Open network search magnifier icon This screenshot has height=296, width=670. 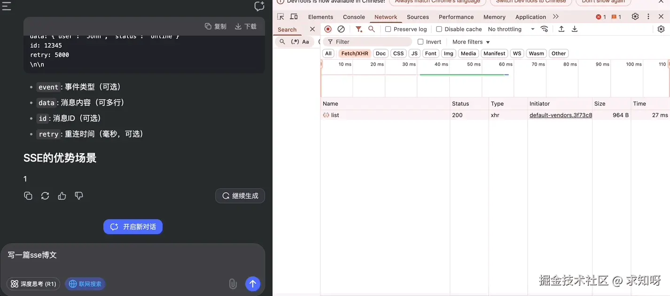tap(372, 29)
